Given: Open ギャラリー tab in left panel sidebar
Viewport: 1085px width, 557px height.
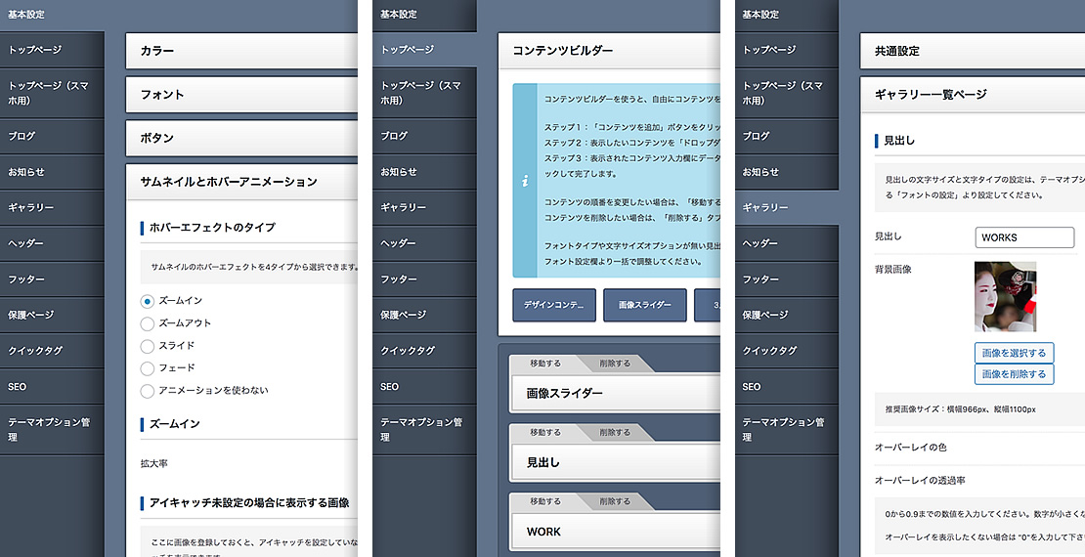Looking at the screenshot, I should point(52,207).
